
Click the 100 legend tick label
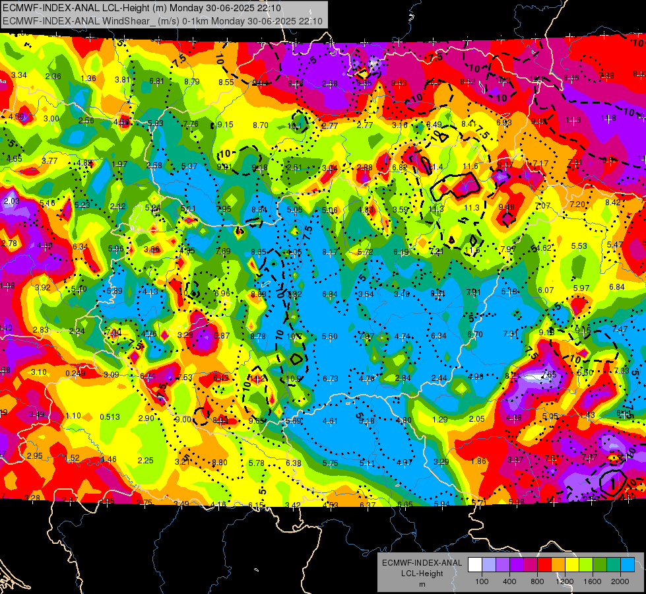(x=482, y=581)
